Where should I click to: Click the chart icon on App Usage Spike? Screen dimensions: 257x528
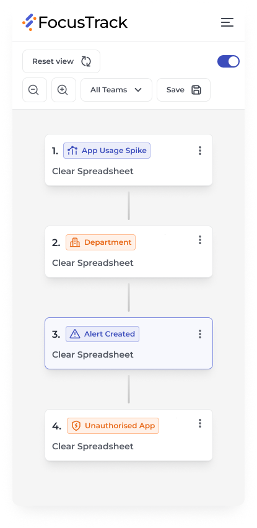point(72,151)
